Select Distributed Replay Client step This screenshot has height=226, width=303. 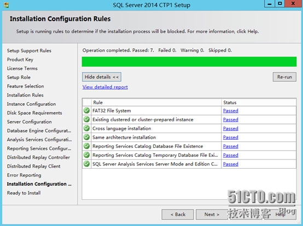pos(33,166)
